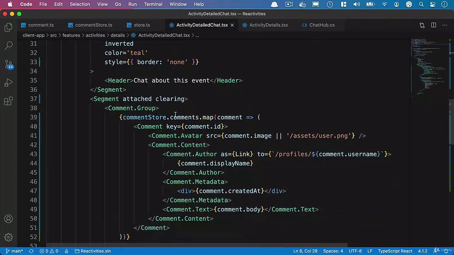Expand details breadcrumb segment
This screenshot has height=255, width=454.
[x=117, y=35]
